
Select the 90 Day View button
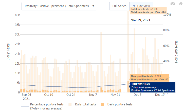141,6
